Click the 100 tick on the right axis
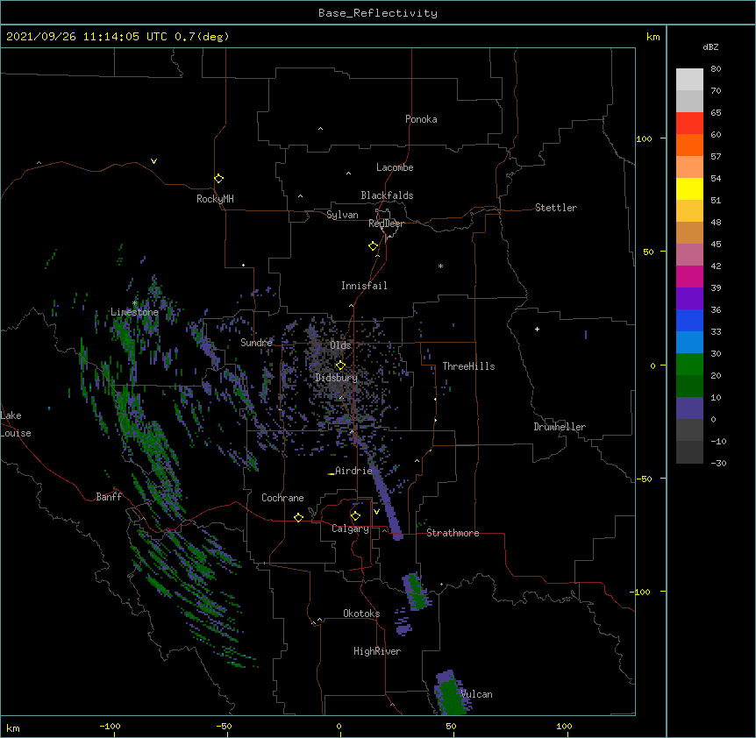This screenshot has width=756, height=738. tap(644, 138)
